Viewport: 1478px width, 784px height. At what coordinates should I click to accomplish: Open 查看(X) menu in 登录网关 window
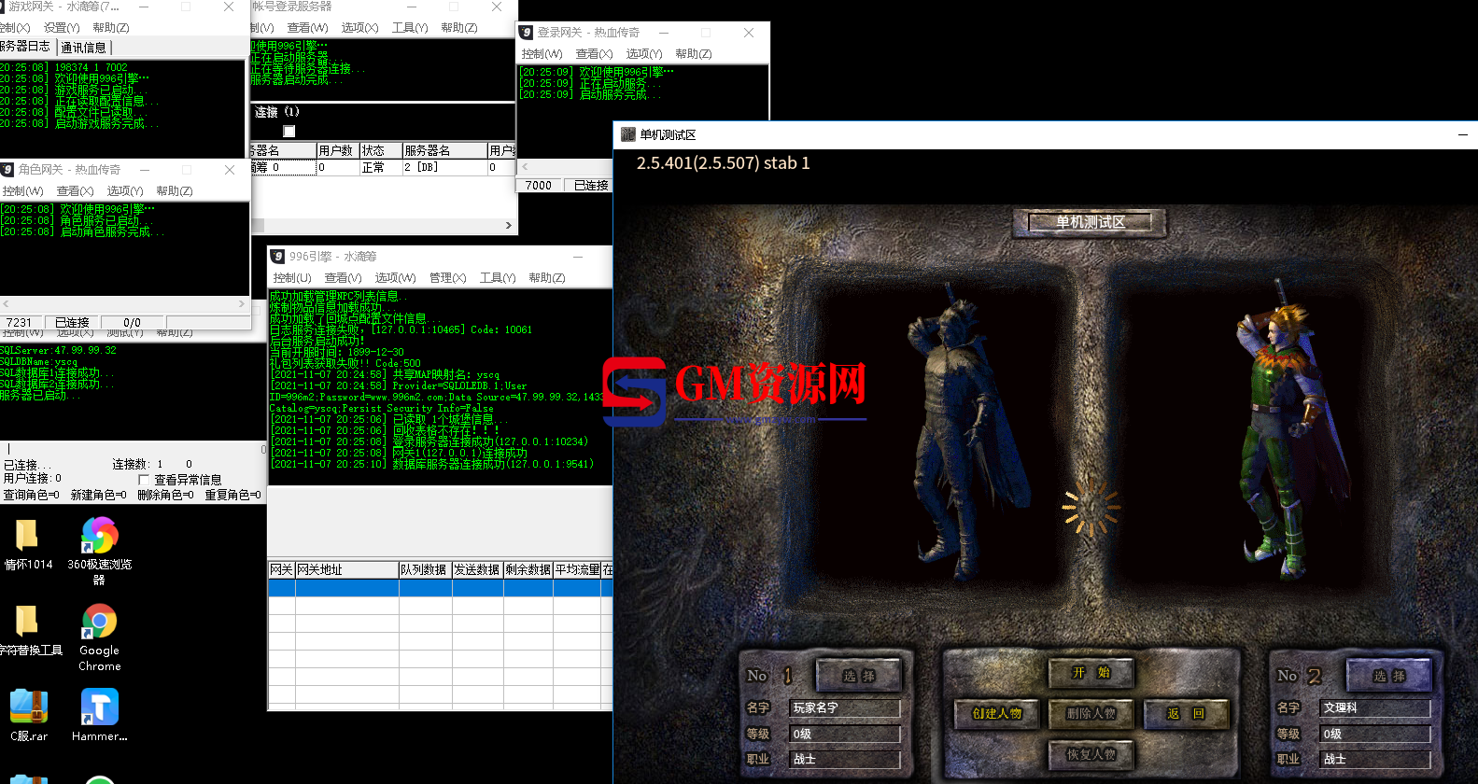point(594,53)
